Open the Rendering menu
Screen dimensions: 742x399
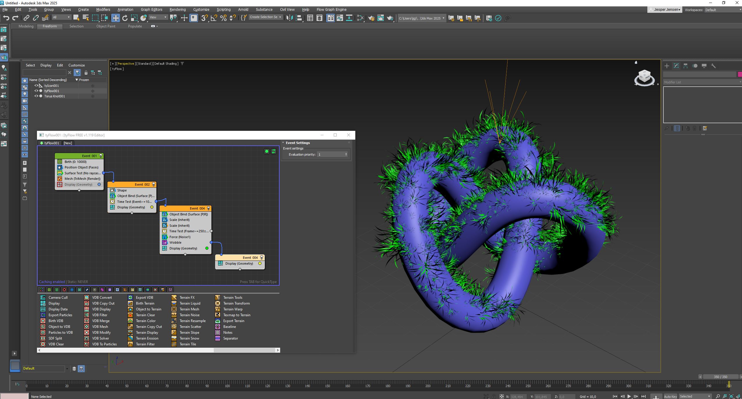point(177,10)
